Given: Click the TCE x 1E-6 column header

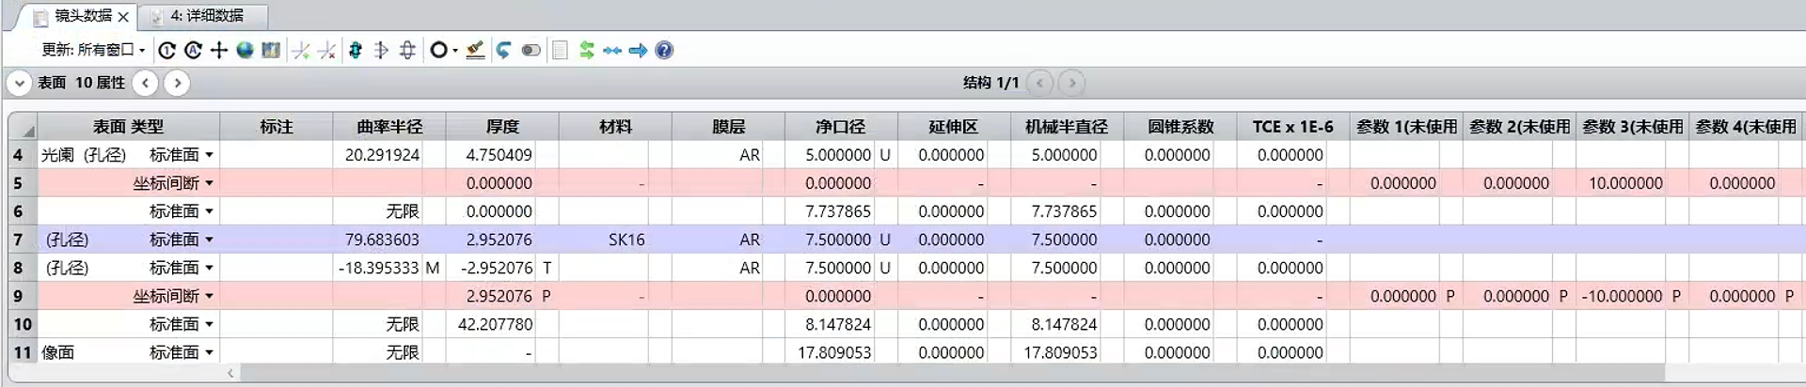Looking at the screenshot, I should [x=1292, y=127].
